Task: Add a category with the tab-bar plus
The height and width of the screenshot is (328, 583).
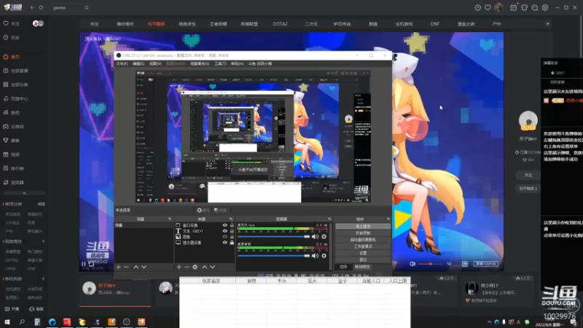Action: point(547,24)
